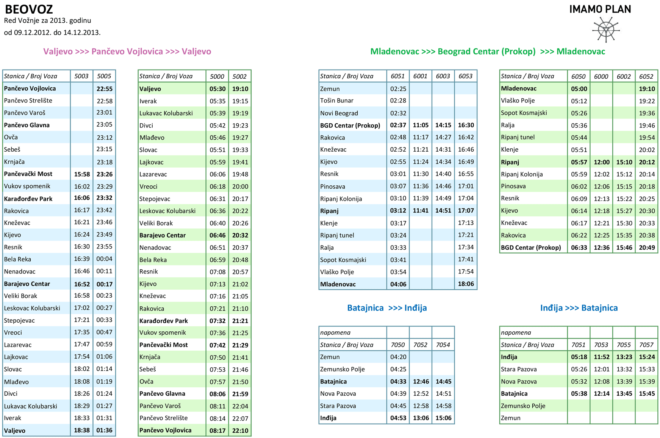660x438 pixels.
Task: Click Mladenovac arrival time 18:06
Action: tap(466, 284)
